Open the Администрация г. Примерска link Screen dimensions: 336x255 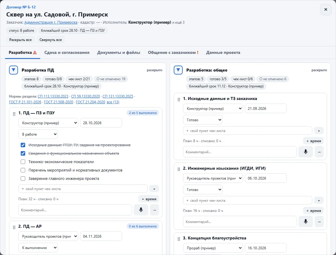click(51, 22)
